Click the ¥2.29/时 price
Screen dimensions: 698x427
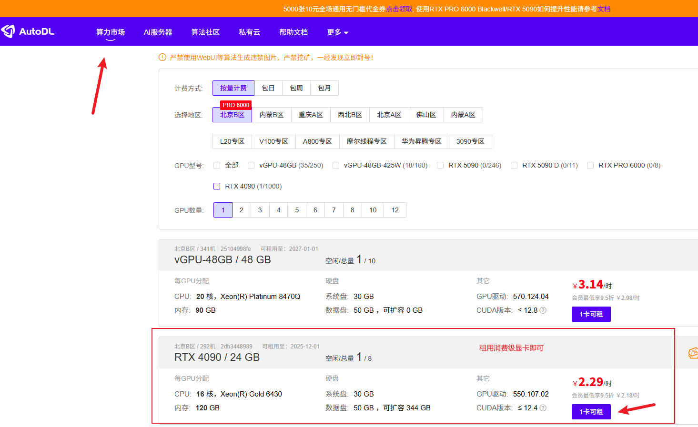tap(592, 382)
